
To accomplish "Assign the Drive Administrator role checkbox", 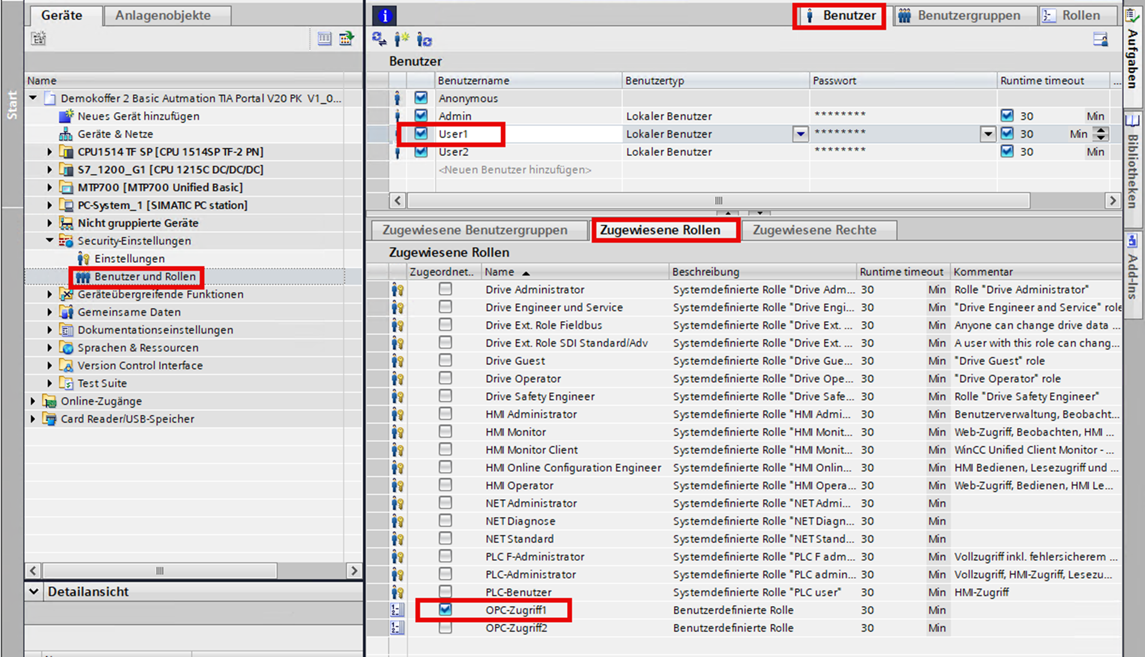I will [445, 289].
